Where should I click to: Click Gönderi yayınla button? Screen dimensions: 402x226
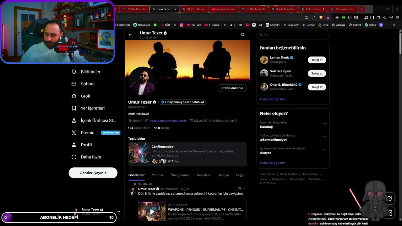coord(93,173)
